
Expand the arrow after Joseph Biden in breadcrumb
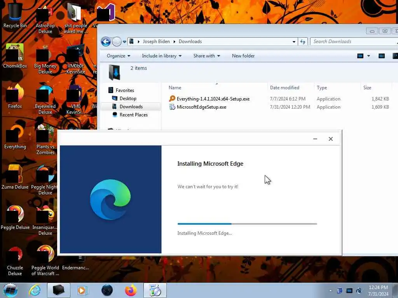(175, 42)
